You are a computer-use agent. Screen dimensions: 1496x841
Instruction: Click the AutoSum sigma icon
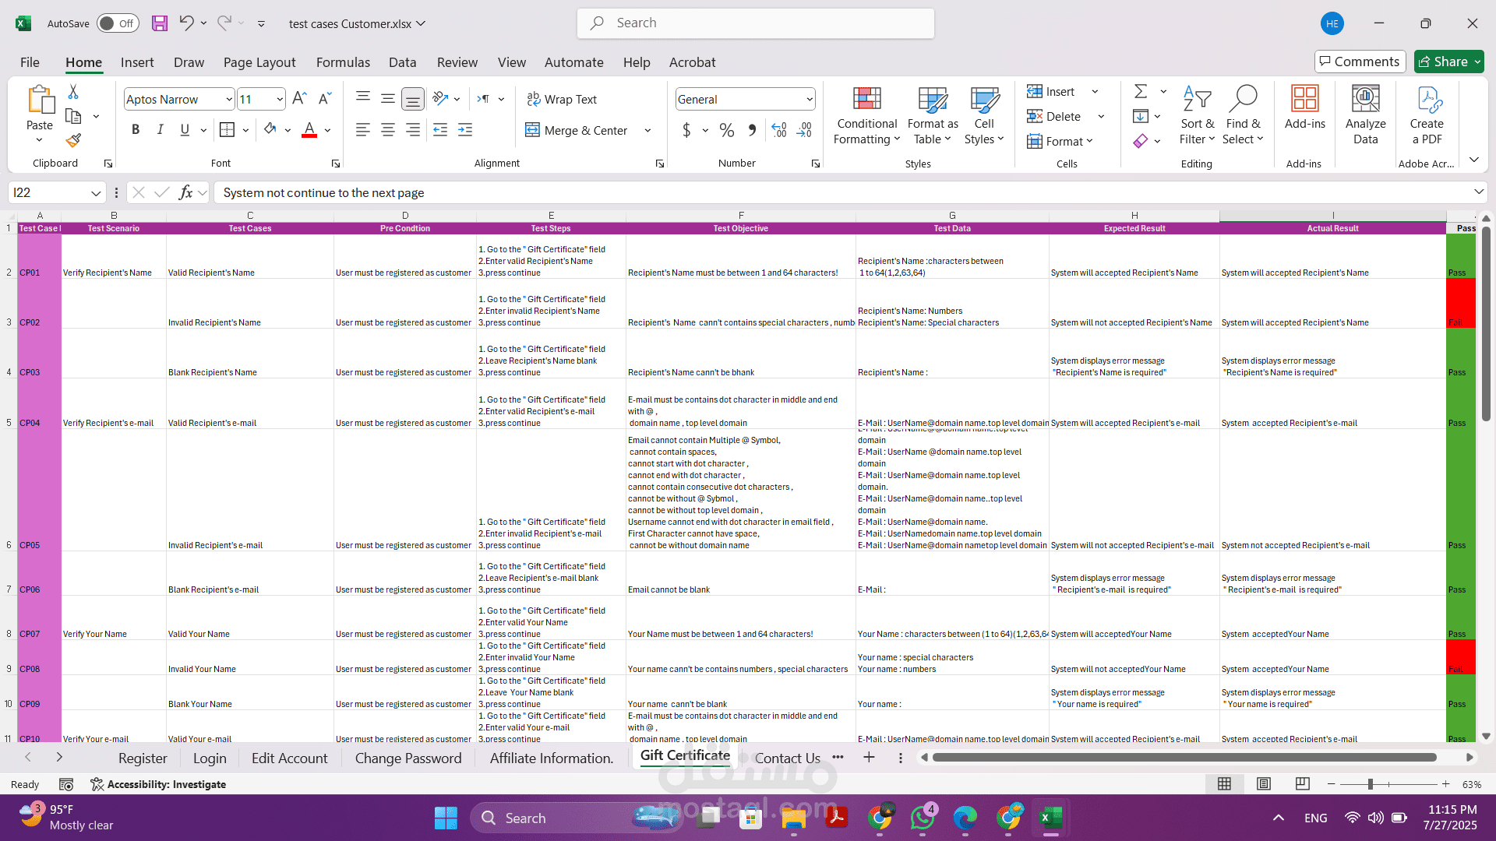click(1141, 92)
